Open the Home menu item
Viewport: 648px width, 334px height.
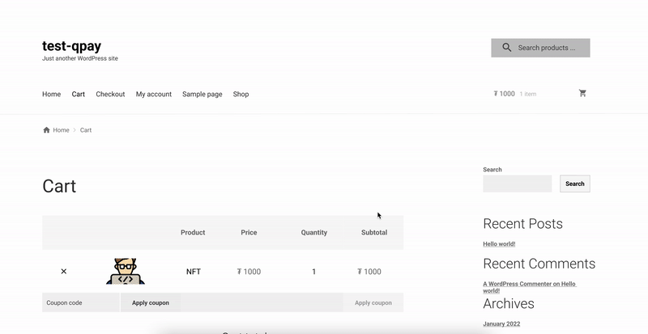[51, 94]
